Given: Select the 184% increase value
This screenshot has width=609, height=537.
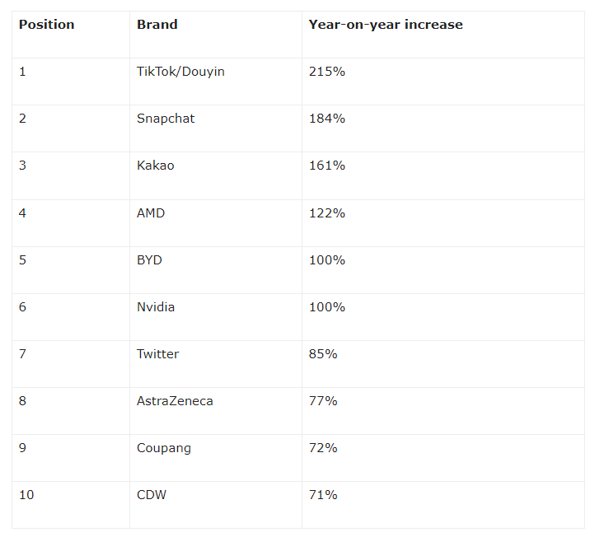Looking at the screenshot, I should (326, 119).
